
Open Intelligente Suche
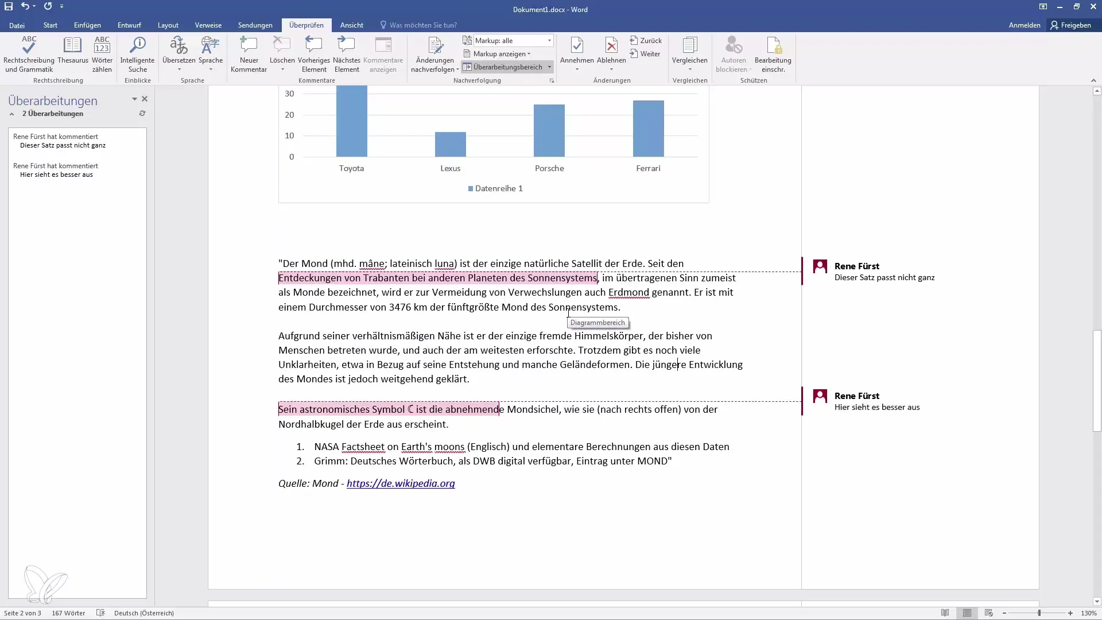(x=137, y=55)
